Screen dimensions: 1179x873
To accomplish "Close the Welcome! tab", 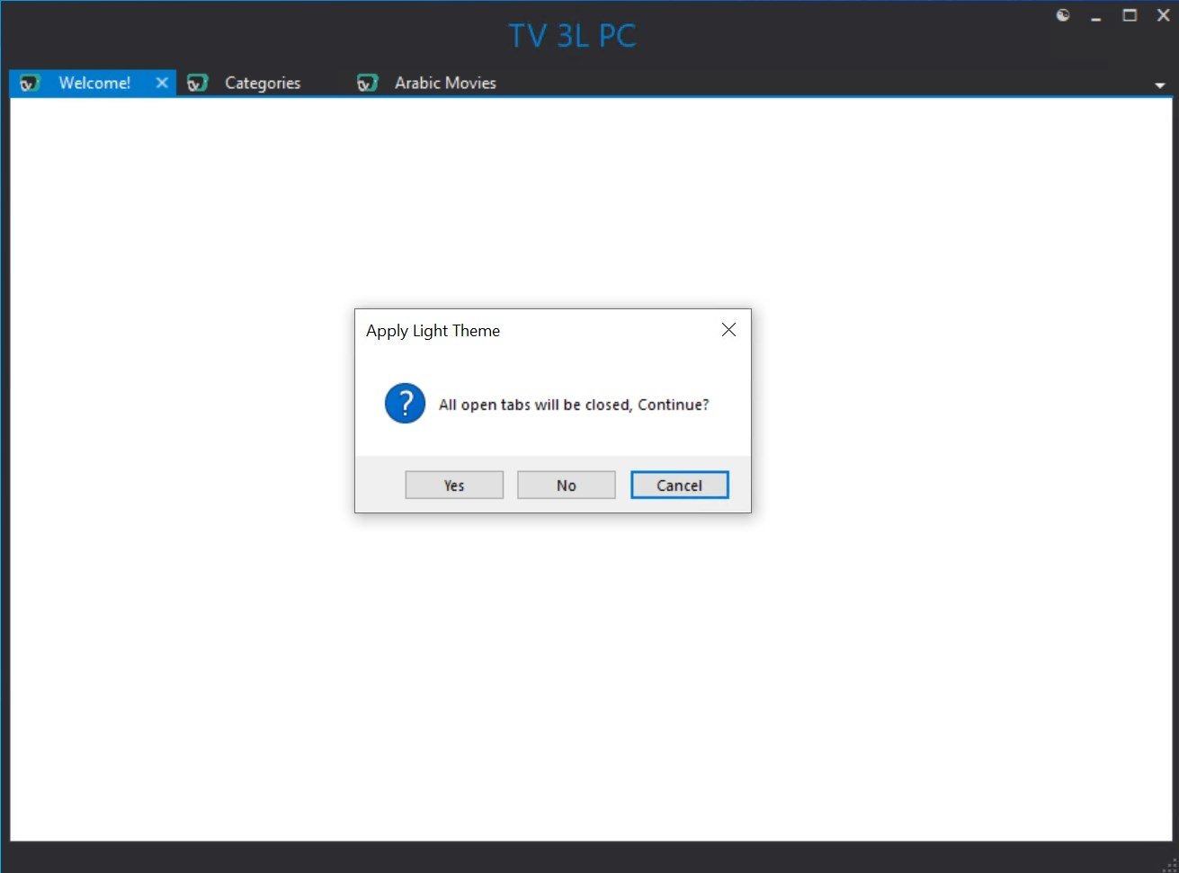I will click(162, 83).
